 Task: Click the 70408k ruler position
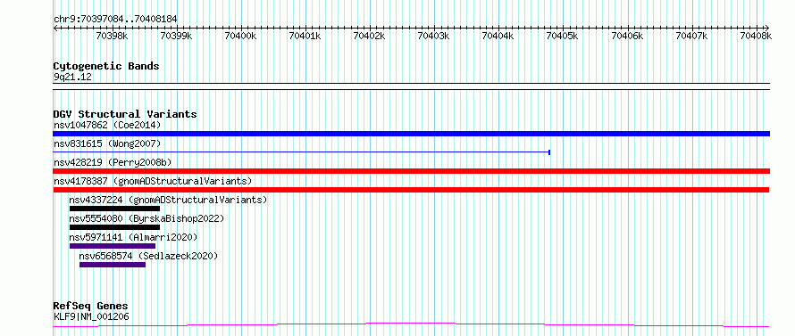tap(756, 36)
